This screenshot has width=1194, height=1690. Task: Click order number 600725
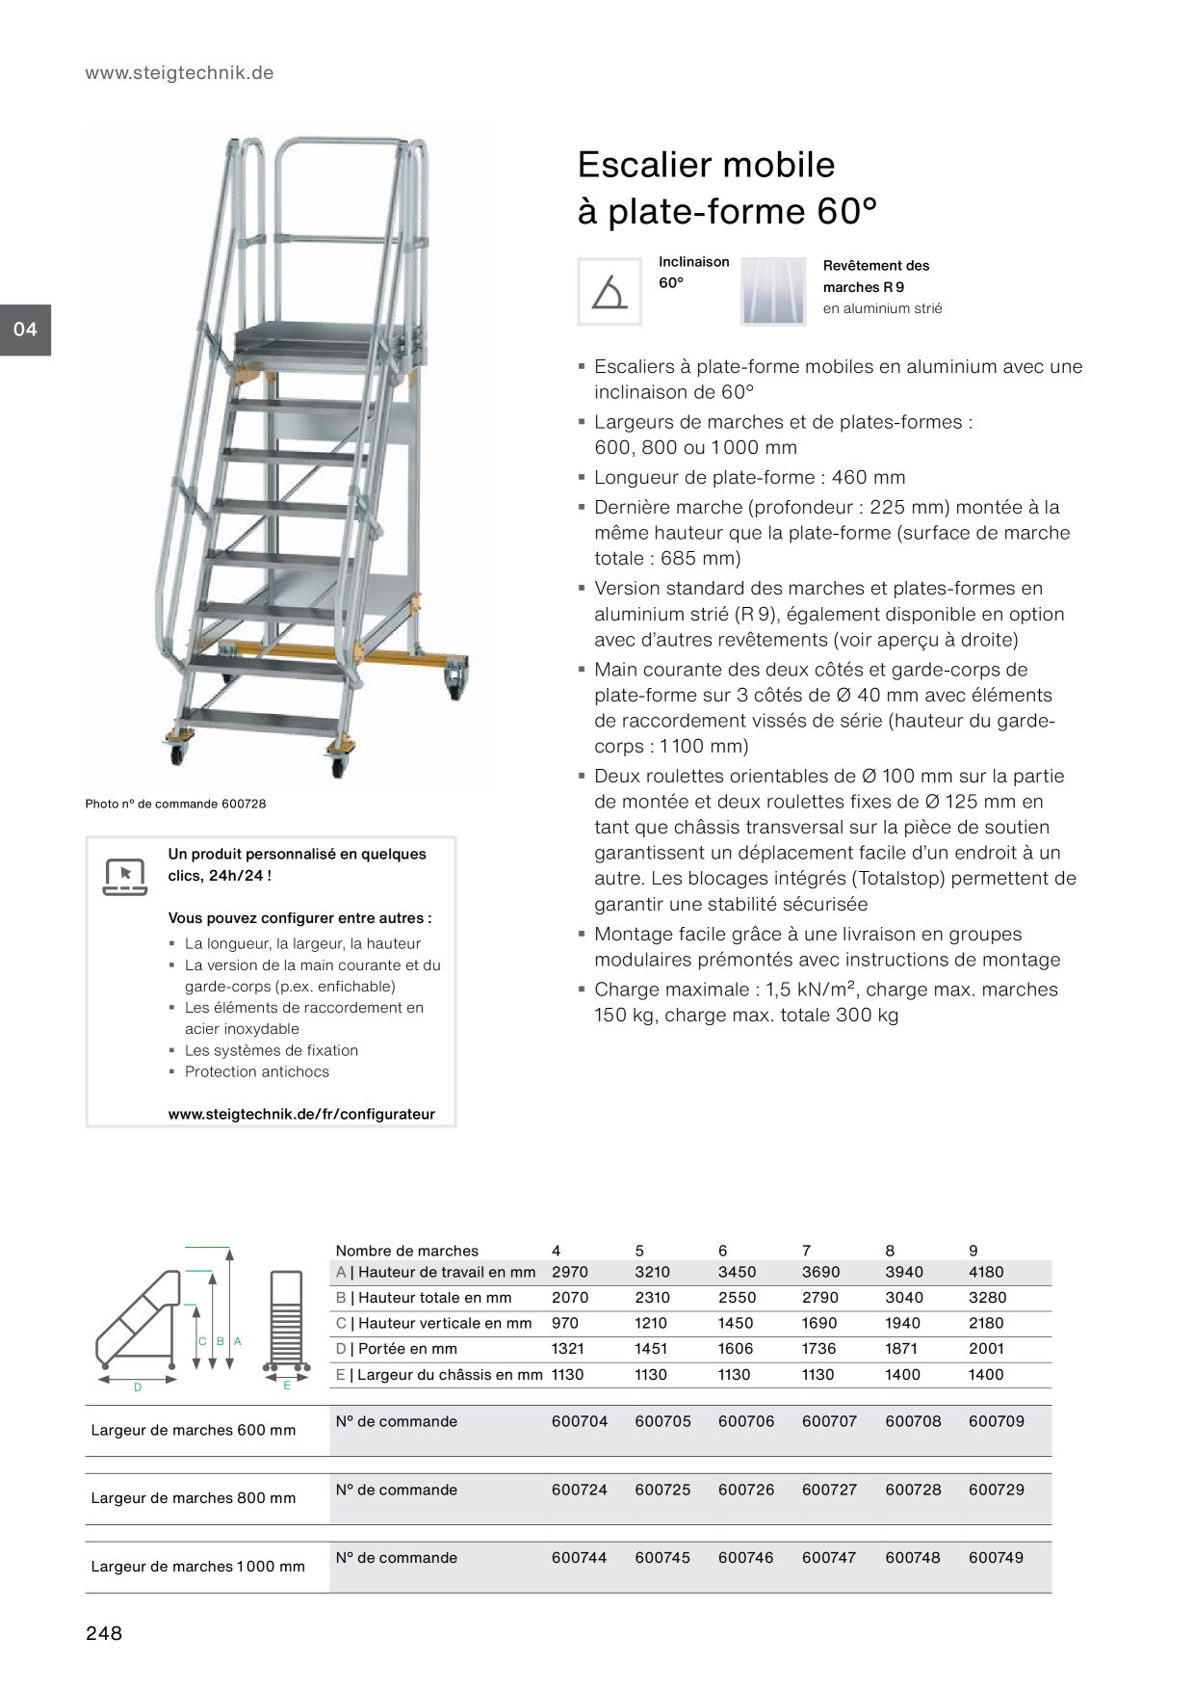click(662, 1490)
